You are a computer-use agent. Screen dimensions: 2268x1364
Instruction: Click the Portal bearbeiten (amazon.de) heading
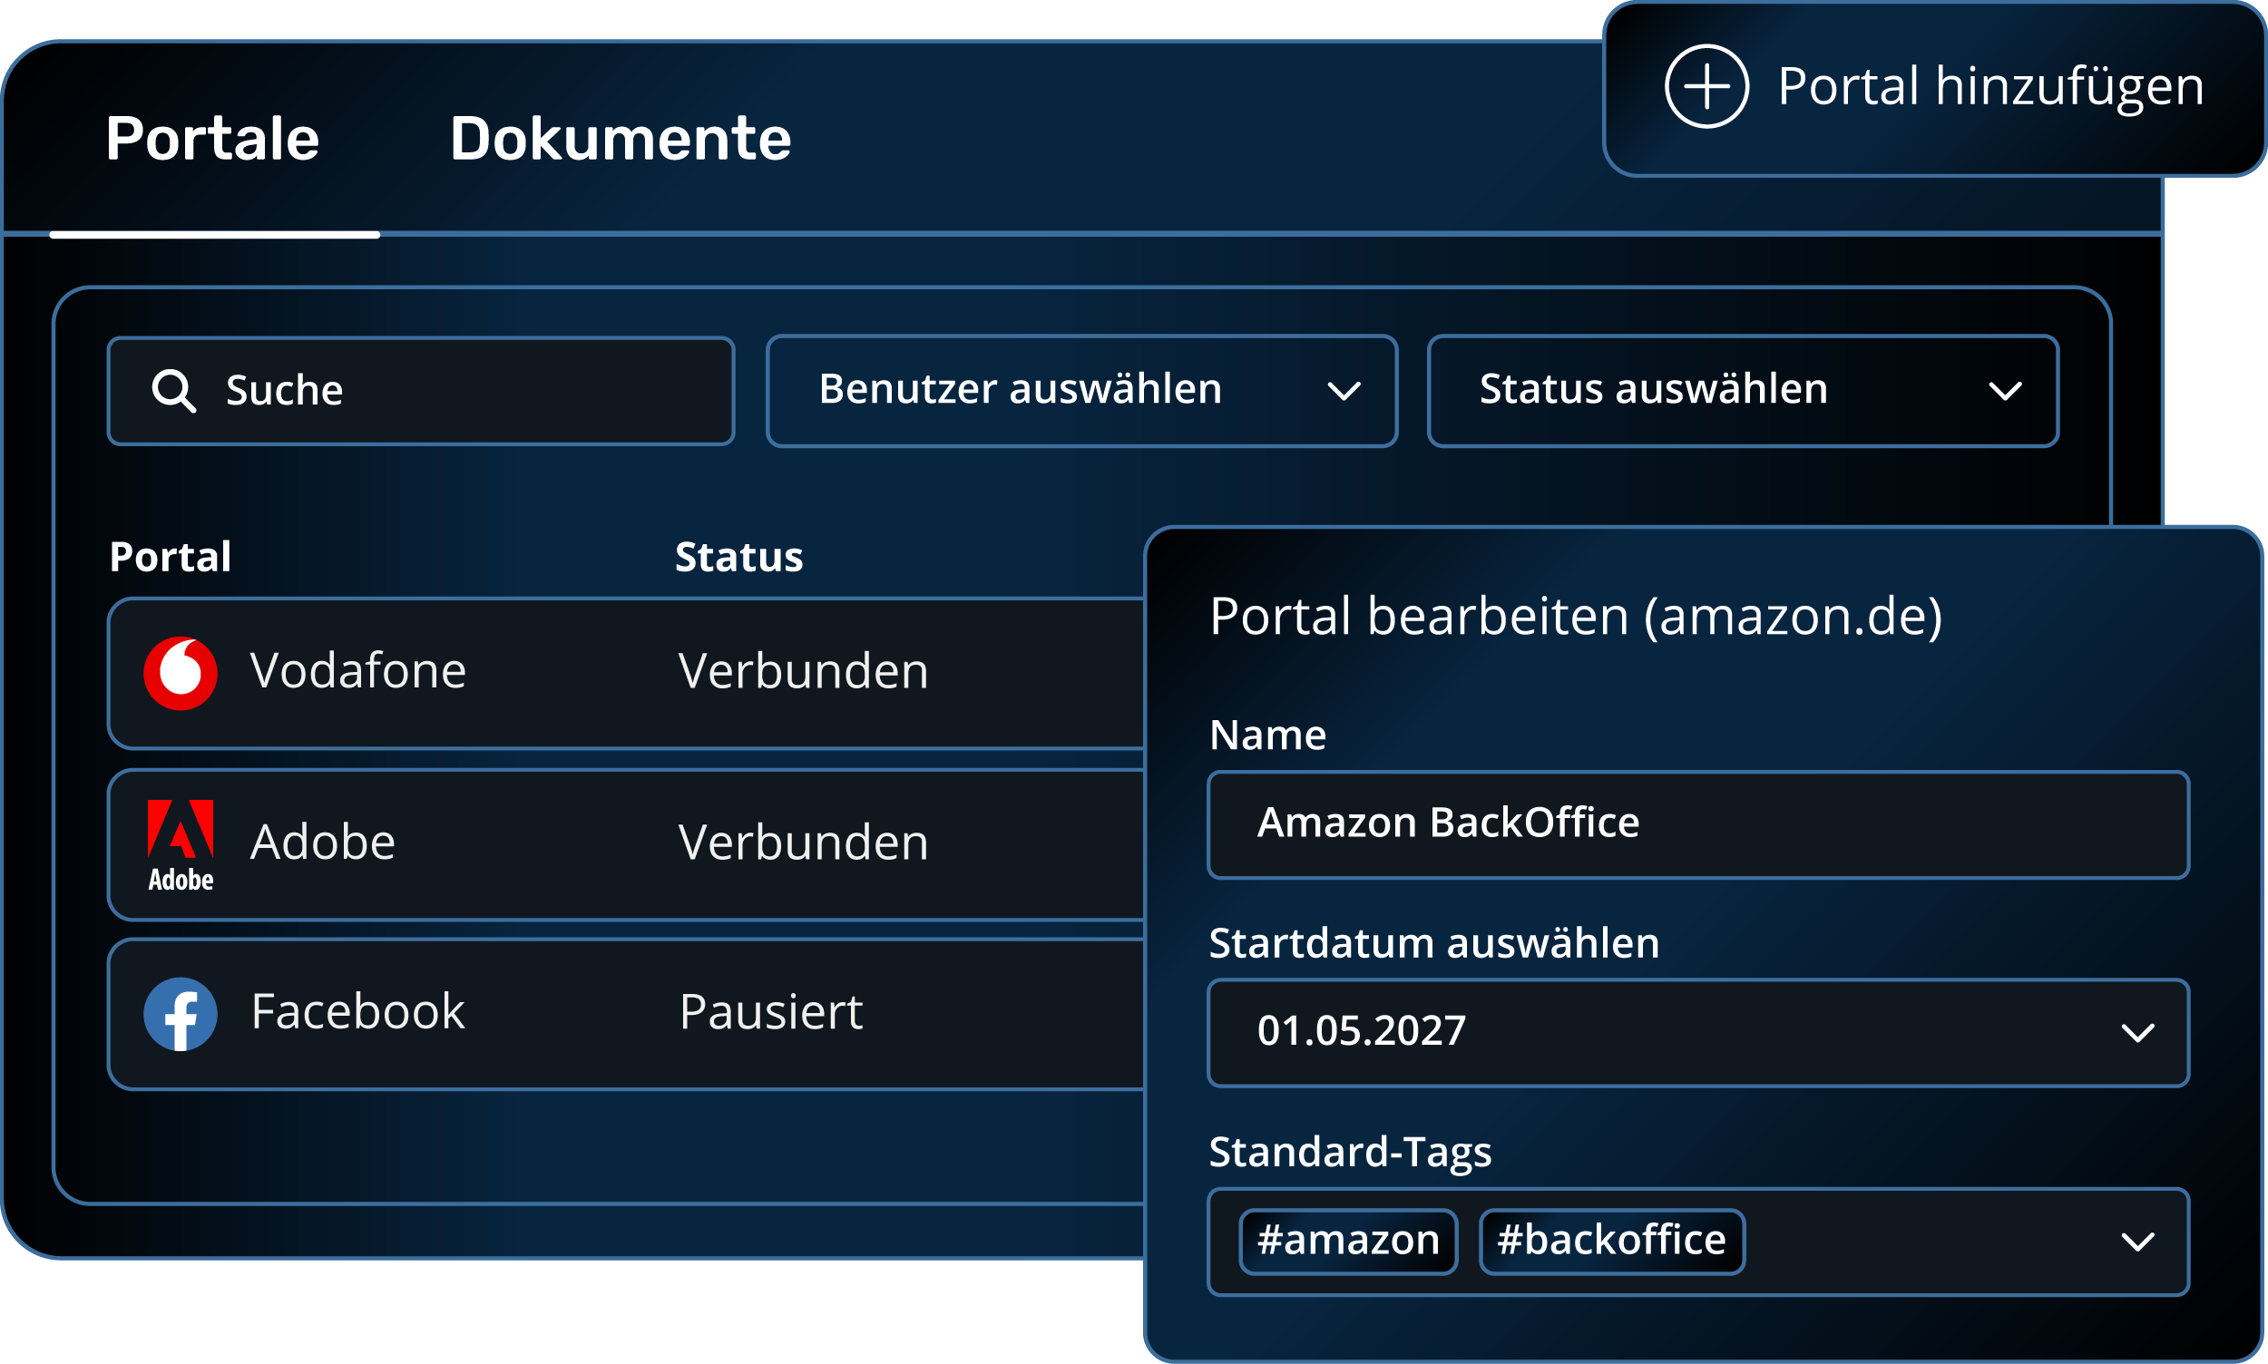pyautogui.click(x=1576, y=616)
